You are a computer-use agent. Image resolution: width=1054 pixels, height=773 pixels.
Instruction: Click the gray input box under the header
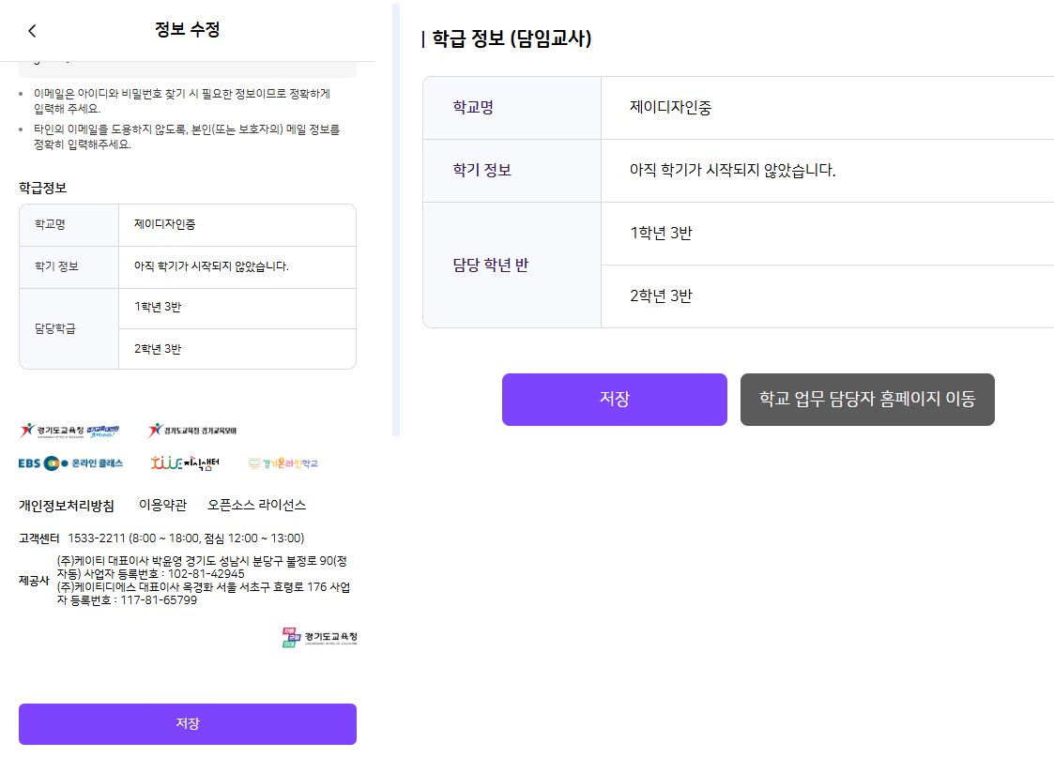pyautogui.click(x=188, y=69)
